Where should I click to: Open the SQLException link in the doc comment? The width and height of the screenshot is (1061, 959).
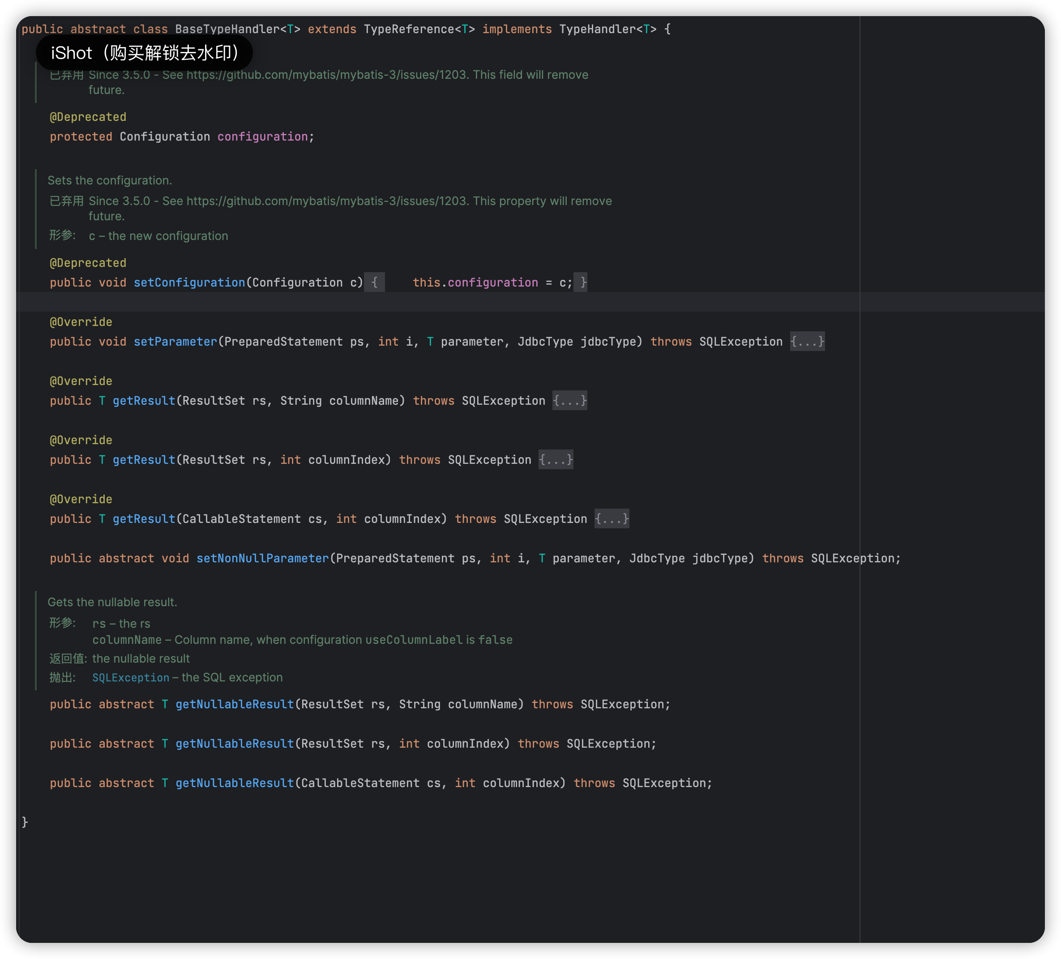tap(131, 677)
